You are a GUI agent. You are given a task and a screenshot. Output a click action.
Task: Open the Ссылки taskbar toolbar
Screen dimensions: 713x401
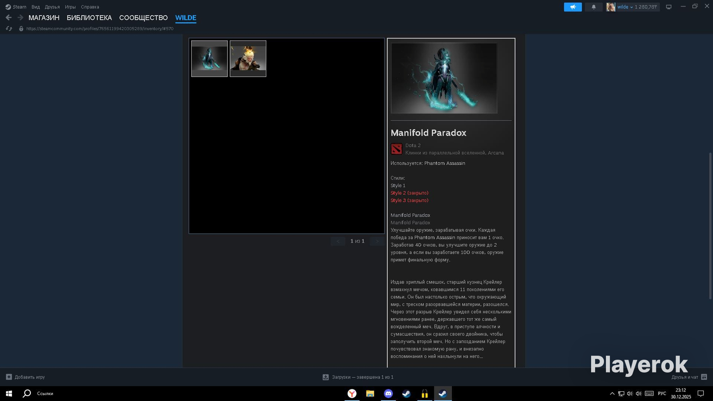[x=45, y=393]
